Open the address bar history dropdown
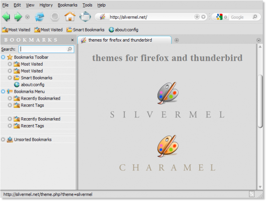Viewport: 267px width, 202px height. tap(203, 17)
